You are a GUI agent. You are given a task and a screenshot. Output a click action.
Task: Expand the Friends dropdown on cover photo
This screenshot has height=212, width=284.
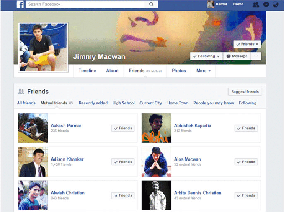[247, 44]
